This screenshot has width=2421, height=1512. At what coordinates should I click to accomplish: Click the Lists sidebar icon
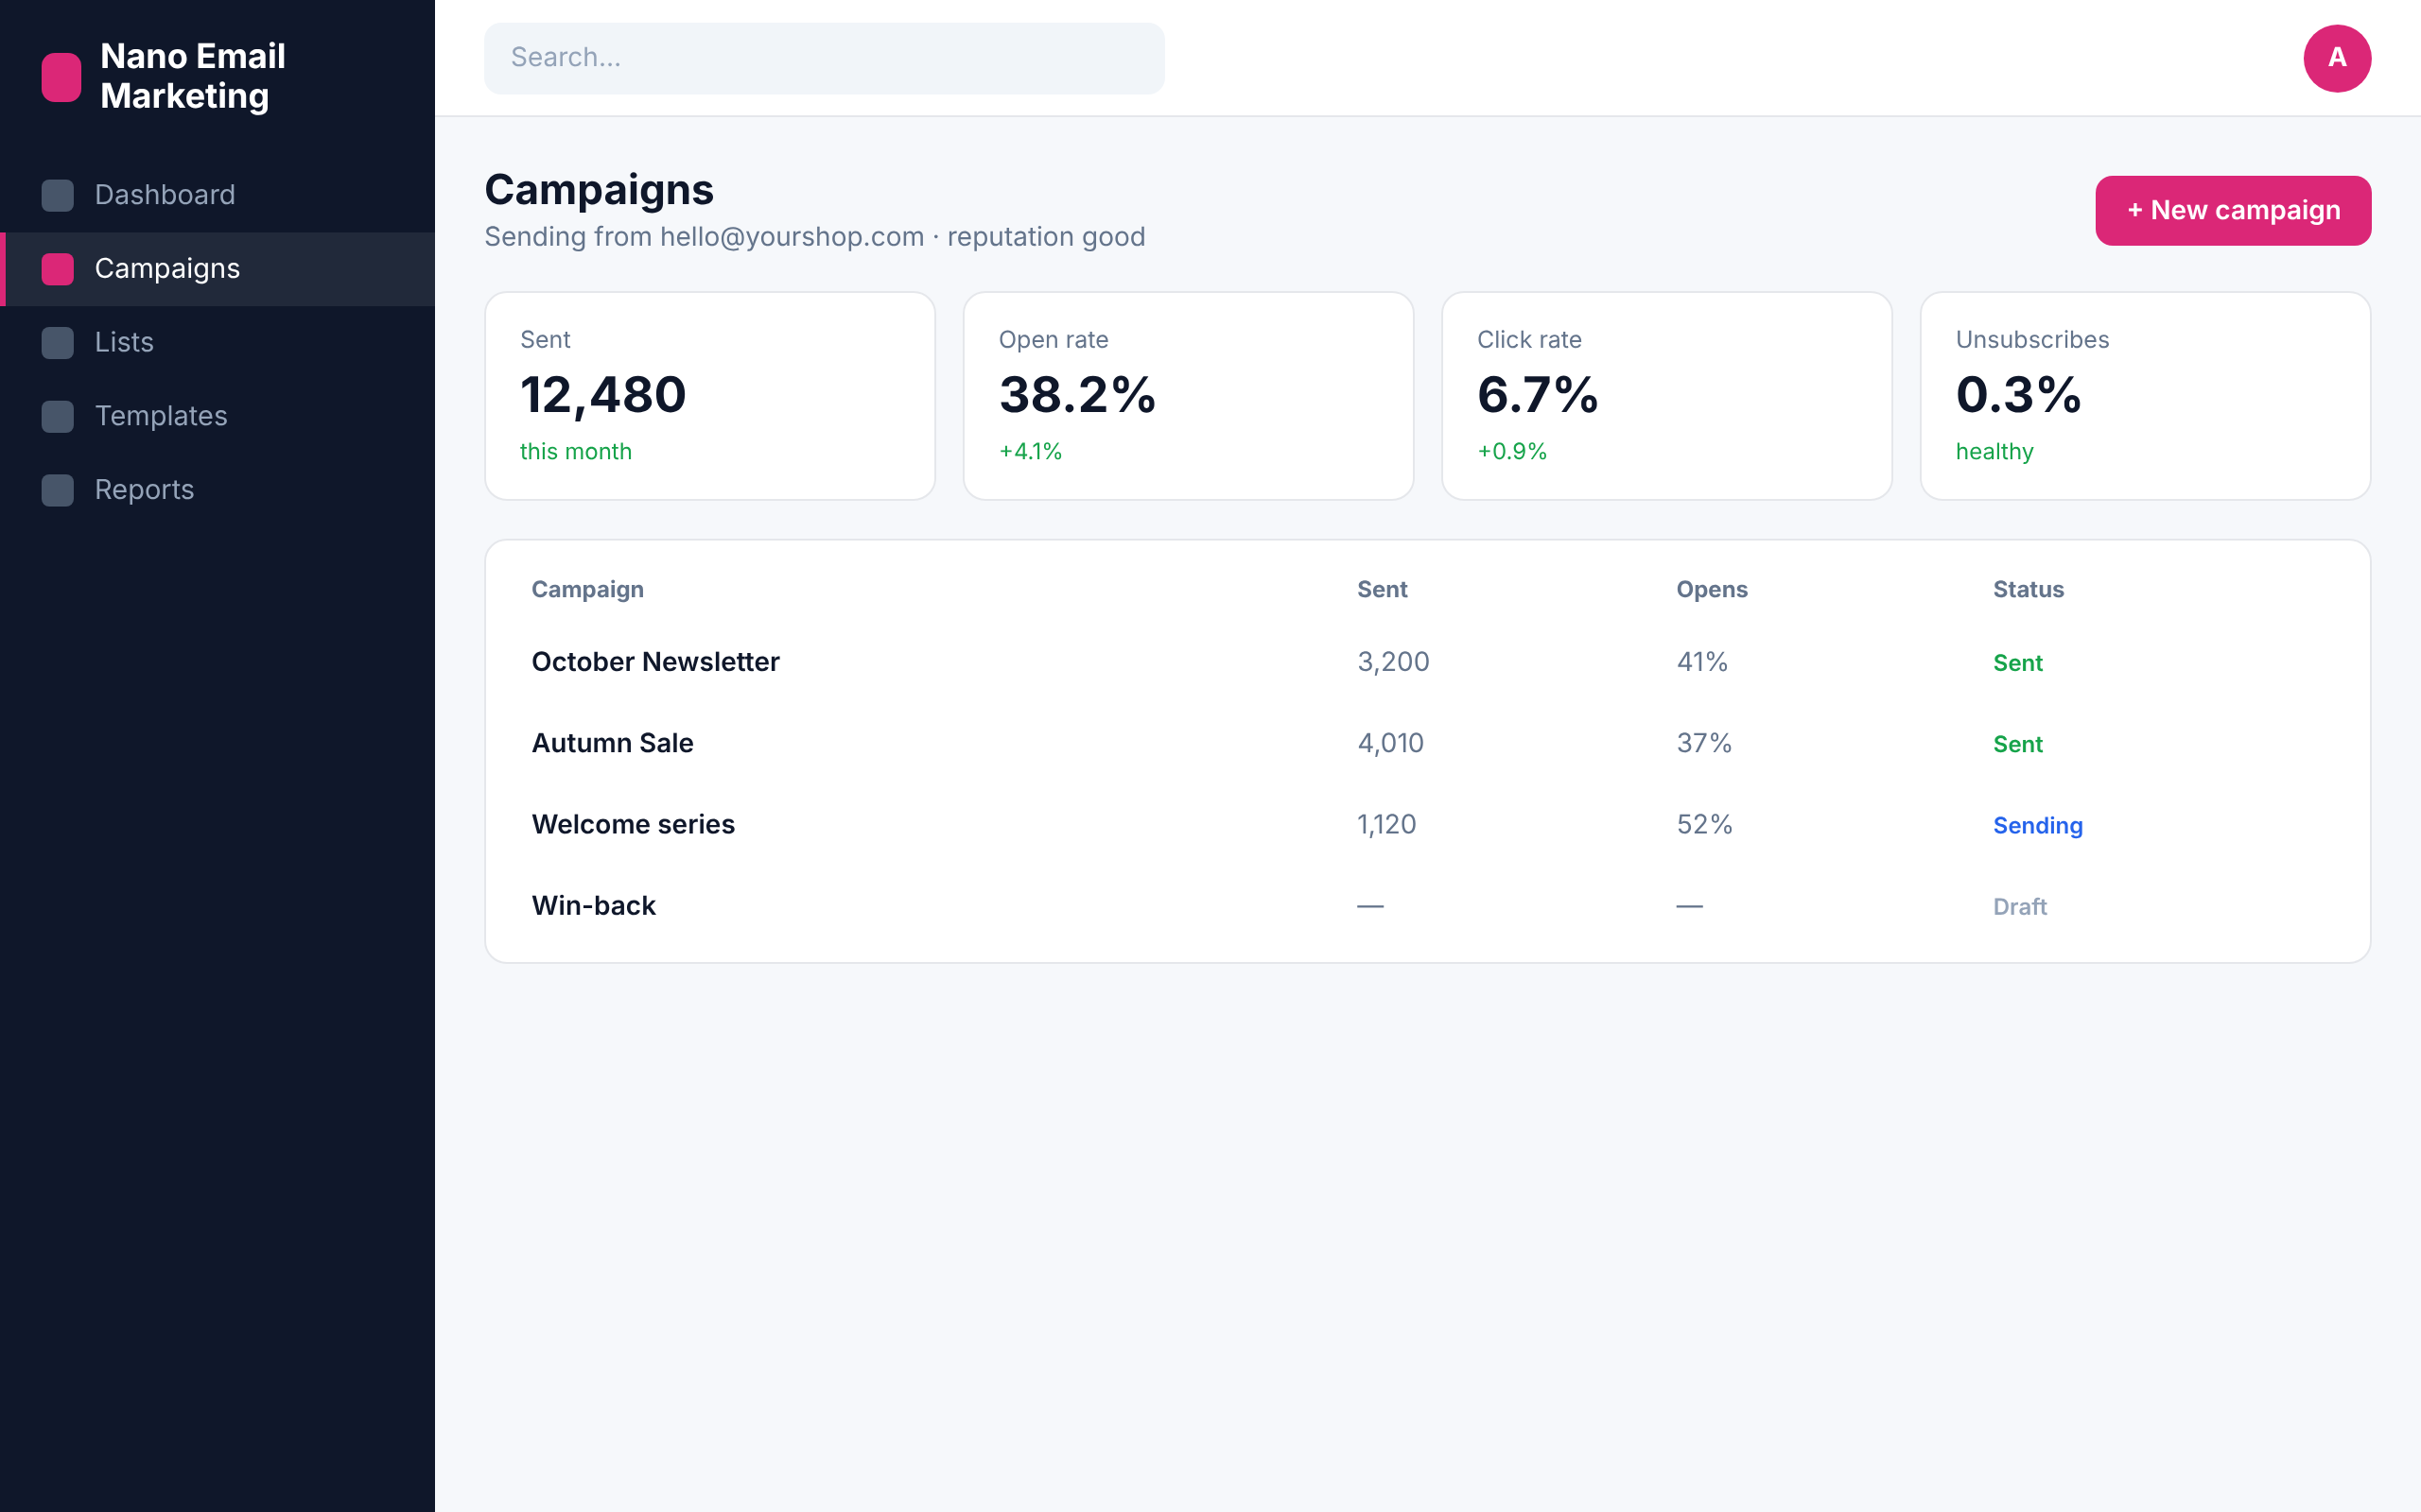pos(58,343)
